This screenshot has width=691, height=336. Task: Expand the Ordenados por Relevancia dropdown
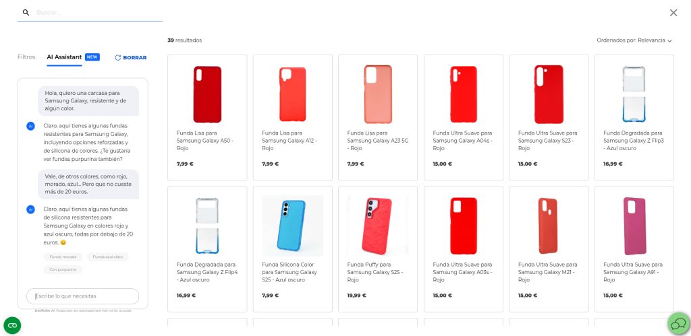[634, 40]
